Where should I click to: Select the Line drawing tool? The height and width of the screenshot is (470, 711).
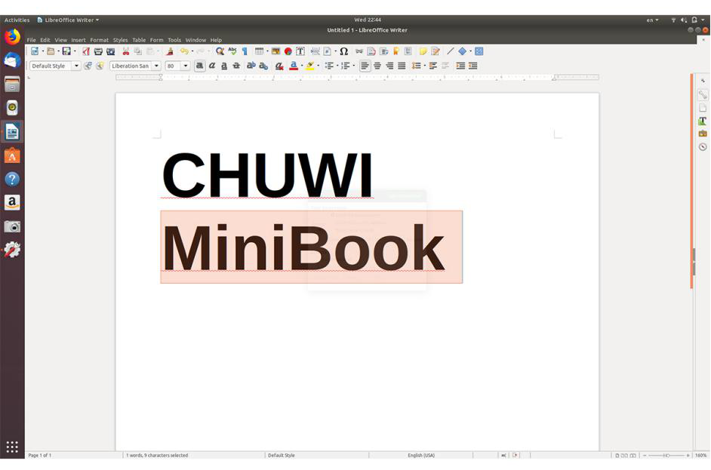pyautogui.click(x=451, y=51)
